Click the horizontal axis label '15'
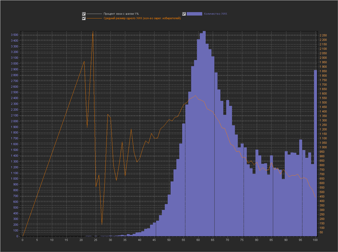The height and width of the screenshot is (252, 338). [66, 240]
